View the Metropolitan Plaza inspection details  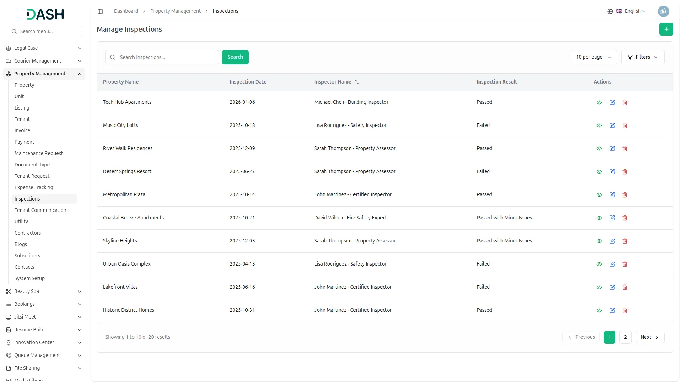pyautogui.click(x=599, y=195)
